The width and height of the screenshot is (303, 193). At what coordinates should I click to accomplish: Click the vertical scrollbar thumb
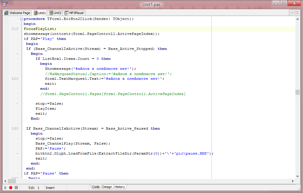pos(297,92)
